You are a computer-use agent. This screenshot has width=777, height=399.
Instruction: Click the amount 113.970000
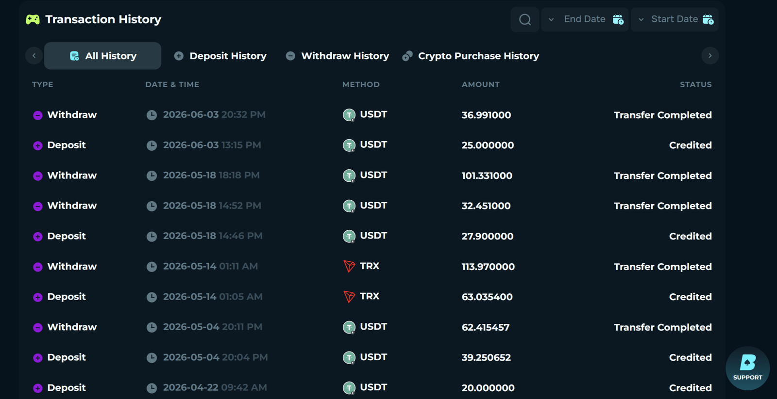[x=488, y=267]
